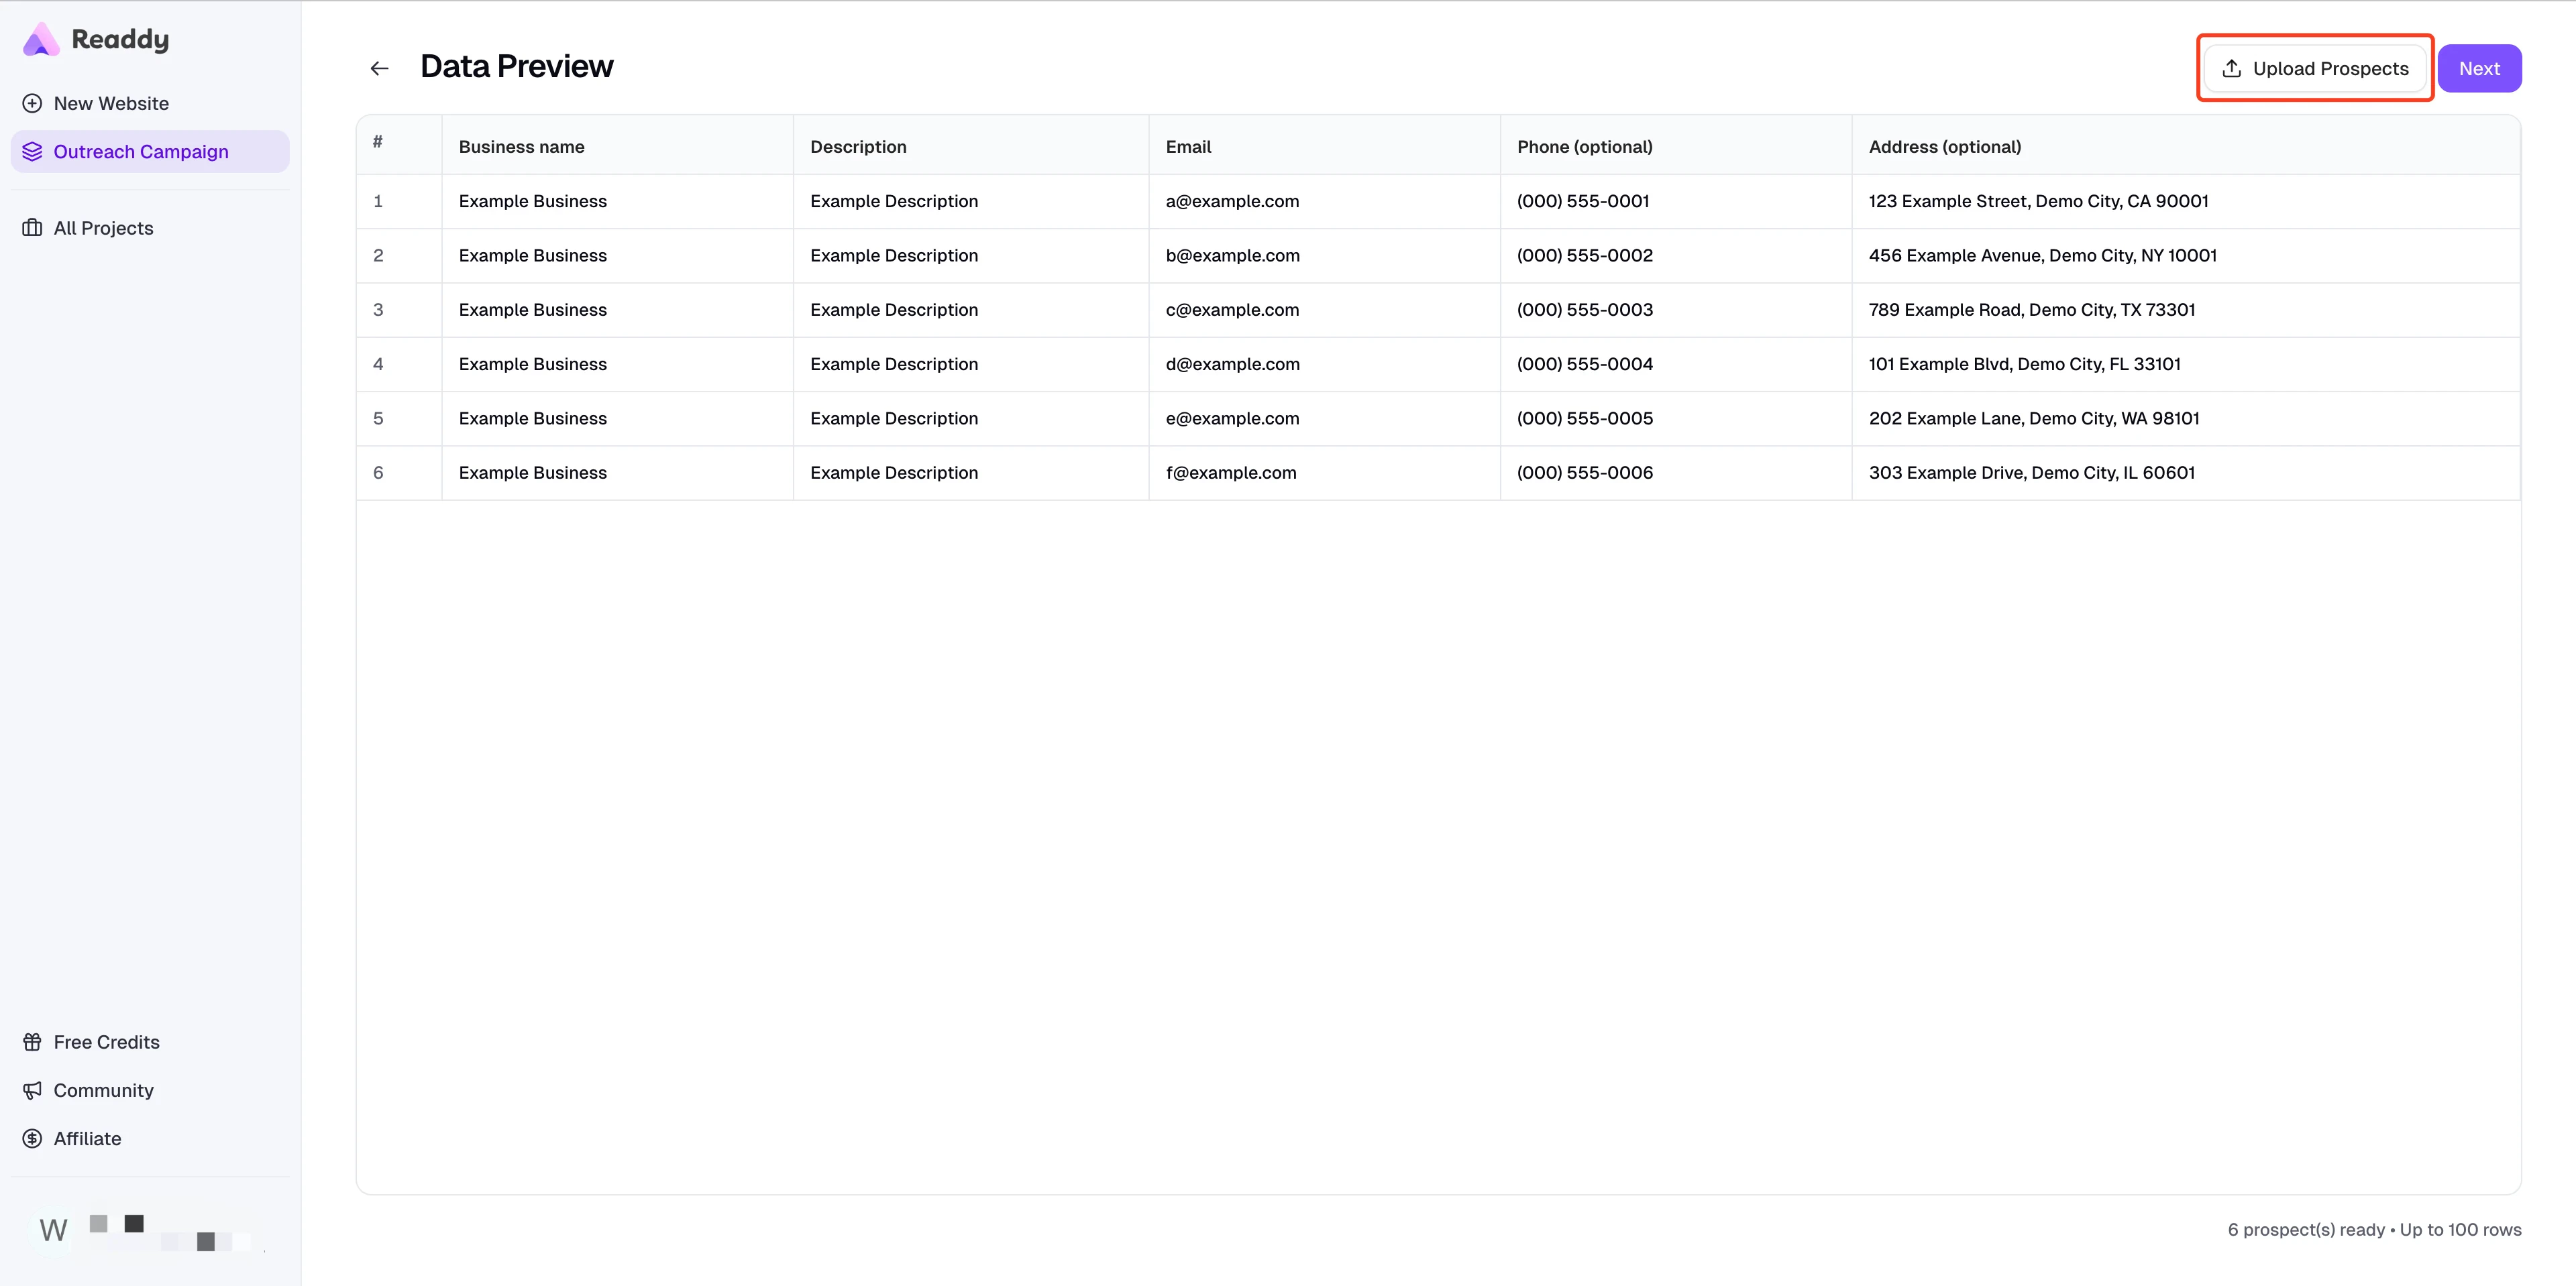This screenshot has width=2576, height=1286.
Task: Open All Projects from the sidebar
Action: (103, 227)
